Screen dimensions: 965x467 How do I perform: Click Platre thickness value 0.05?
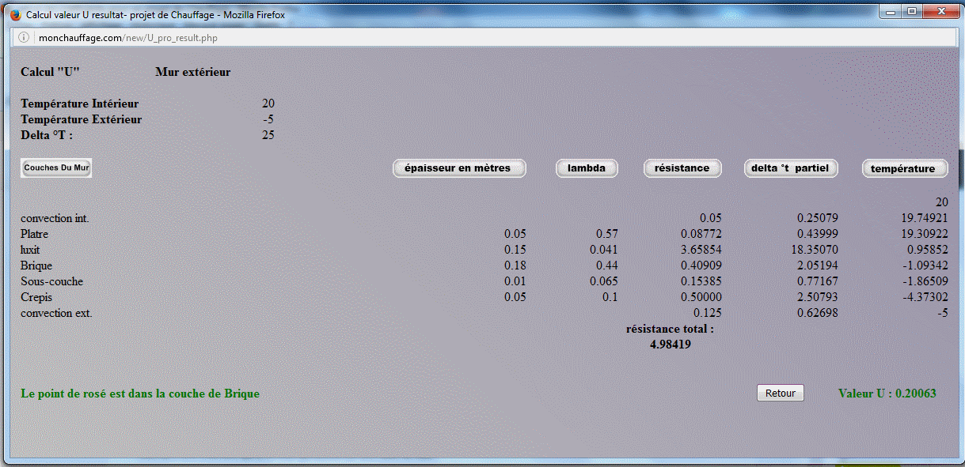pos(515,234)
